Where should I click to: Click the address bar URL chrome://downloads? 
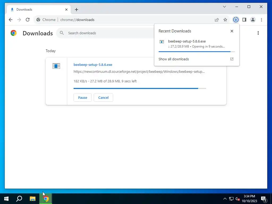tap(77, 20)
